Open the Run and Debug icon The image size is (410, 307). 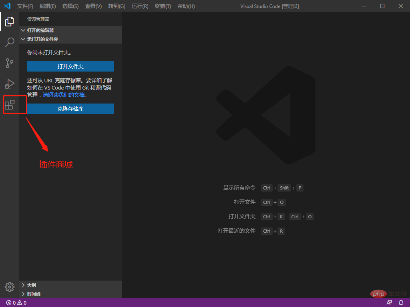click(10, 84)
